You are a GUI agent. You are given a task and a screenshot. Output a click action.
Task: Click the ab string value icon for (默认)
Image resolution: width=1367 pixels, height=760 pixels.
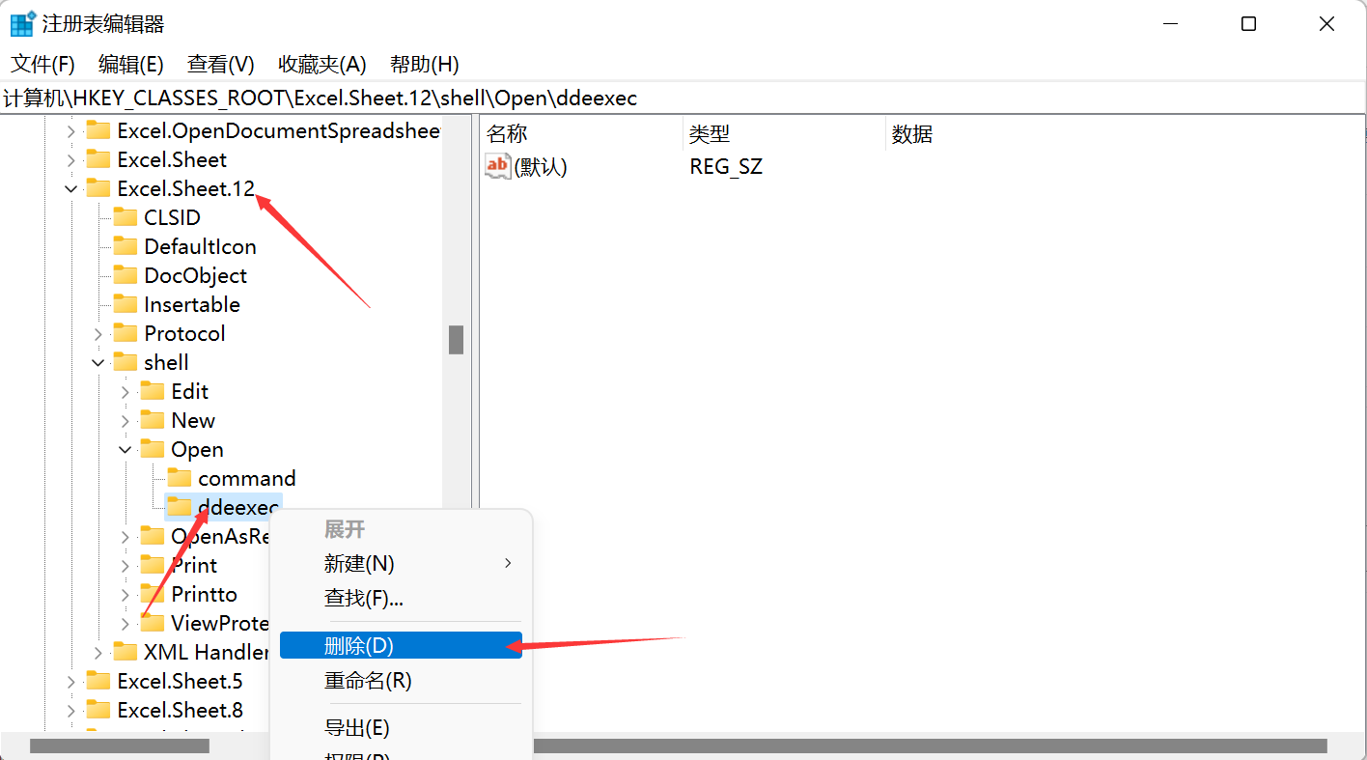coord(497,166)
